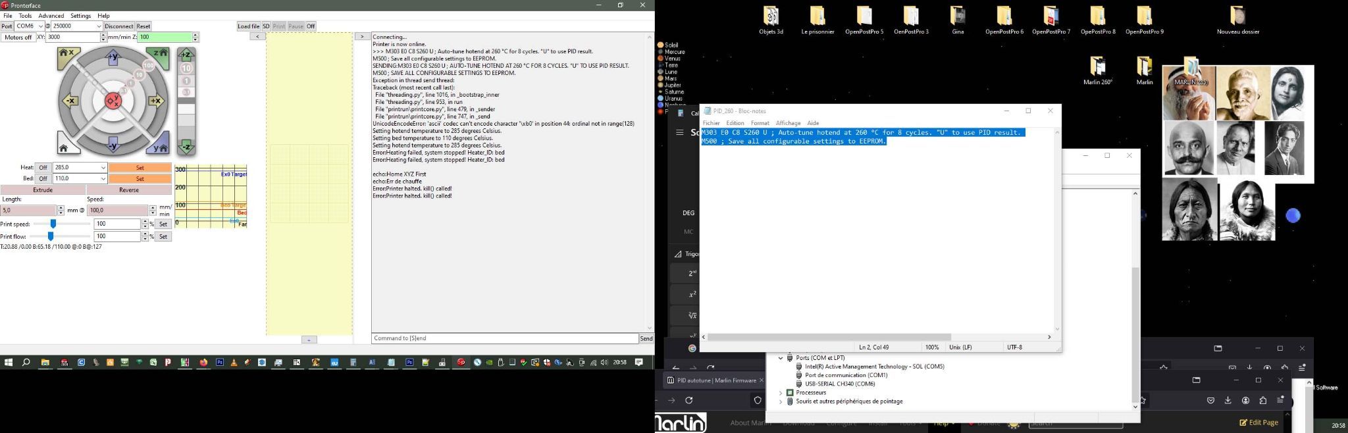This screenshot has width=1348, height=433.
Task: Click the Reset button
Action: [143, 26]
